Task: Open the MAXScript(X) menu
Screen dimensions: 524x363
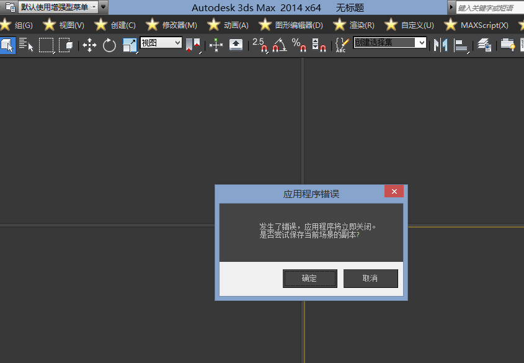Action: pyautogui.click(x=484, y=25)
